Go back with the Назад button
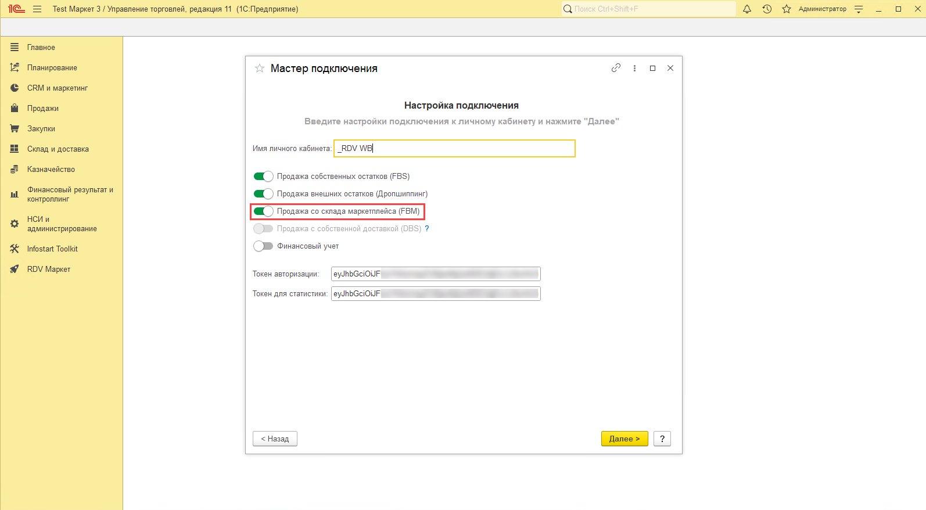Viewport: 926px width, 510px height. coord(275,439)
